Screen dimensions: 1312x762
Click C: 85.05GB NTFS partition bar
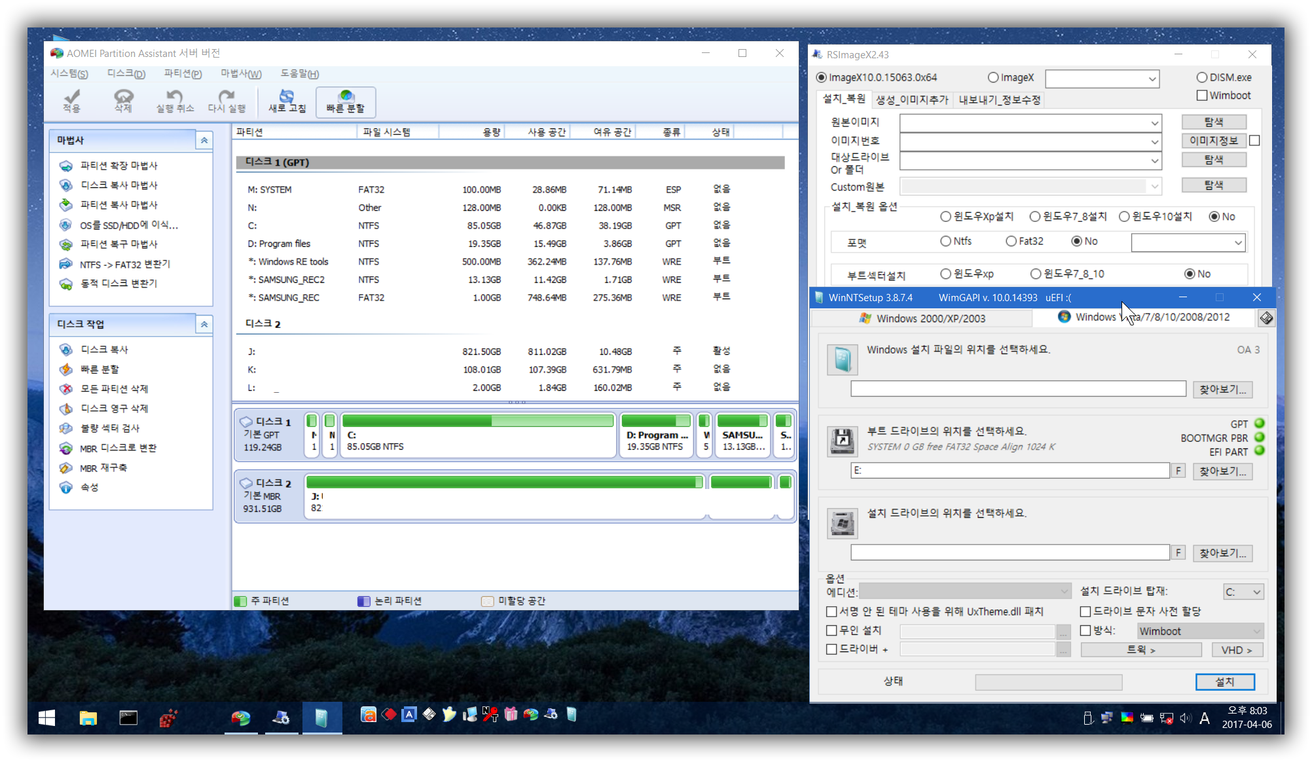tap(478, 435)
